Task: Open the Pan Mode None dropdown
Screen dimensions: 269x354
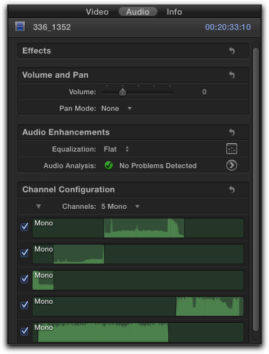Action: 117,108
